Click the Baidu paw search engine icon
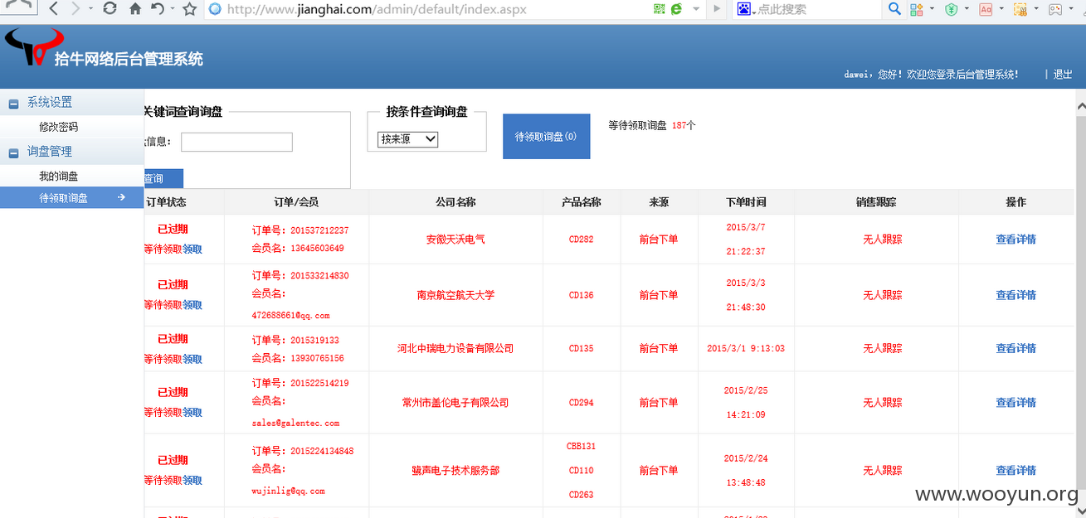This screenshot has width=1086, height=518. [x=744, y=9]
